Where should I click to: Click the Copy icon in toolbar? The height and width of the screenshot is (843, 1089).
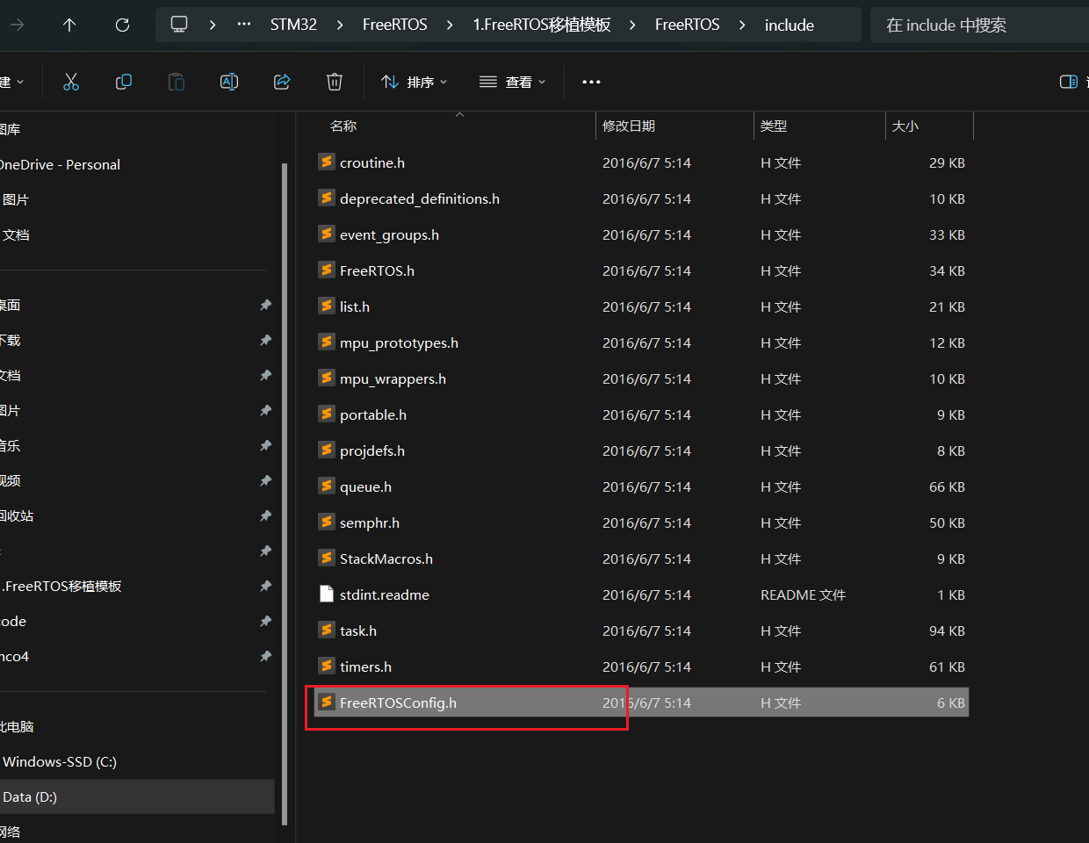[x=124, y=82]
